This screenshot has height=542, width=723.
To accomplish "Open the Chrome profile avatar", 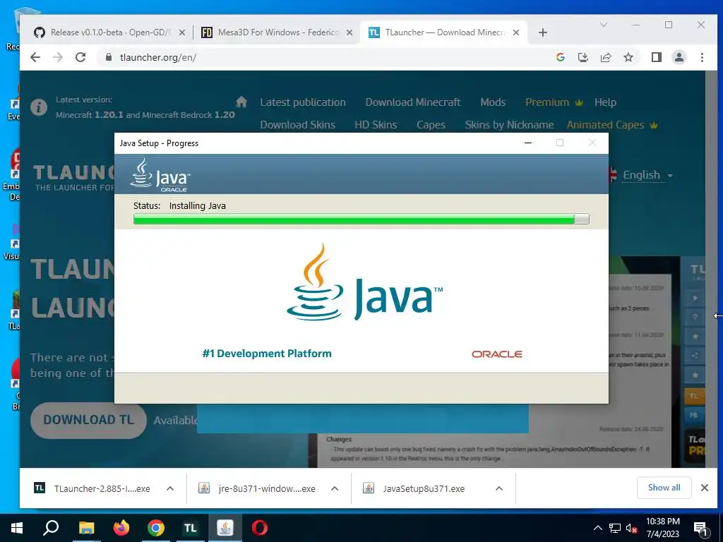I will click(679, 57).
